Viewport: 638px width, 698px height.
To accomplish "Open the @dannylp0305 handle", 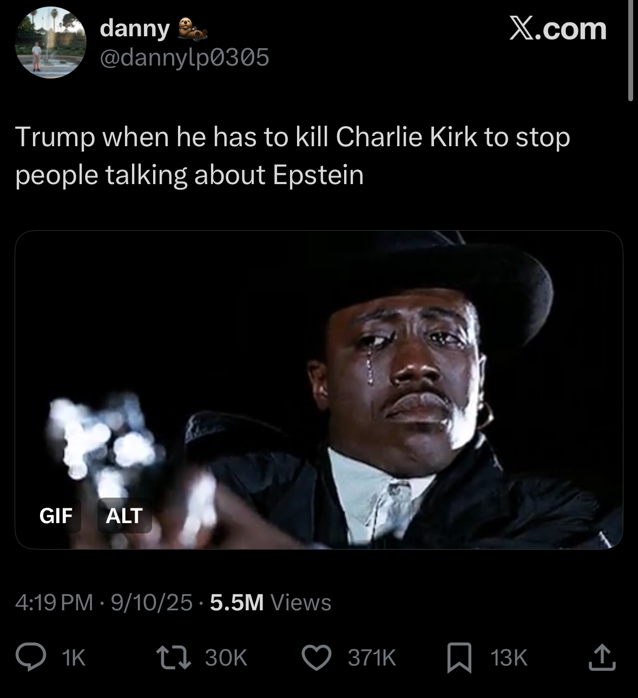I will click(x=184, y=57).
